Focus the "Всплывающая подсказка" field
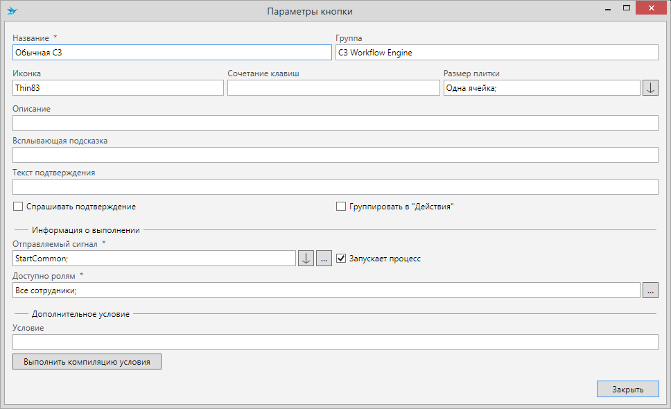This screenshot has height=409, width=671. [x=335, y=155]
